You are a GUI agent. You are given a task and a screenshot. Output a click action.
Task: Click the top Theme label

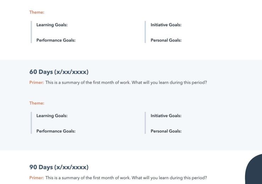tap(37, 12)
